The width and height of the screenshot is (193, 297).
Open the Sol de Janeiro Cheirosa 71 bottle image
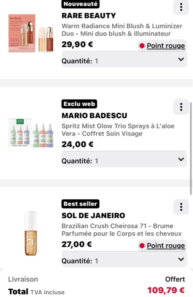[x=31, y=233]
